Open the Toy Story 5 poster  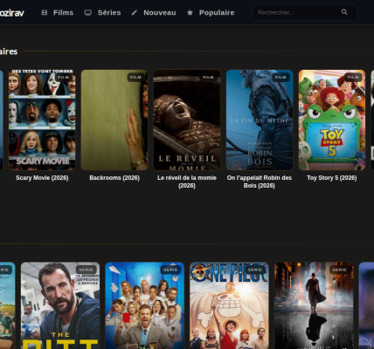click(x=332, y=120)
